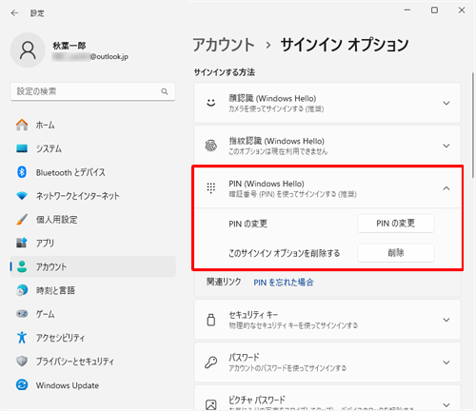Click the アクセシビリティ figure icon
The height and width of the screenshot is (411, 476).
pyautogui.click(x=22, y=338)
